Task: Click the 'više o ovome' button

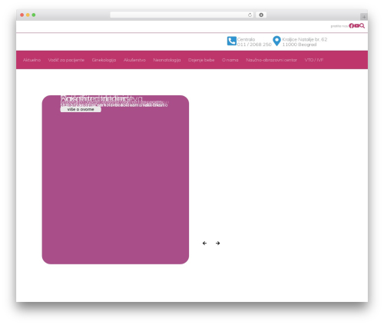Action: [81, 109]
